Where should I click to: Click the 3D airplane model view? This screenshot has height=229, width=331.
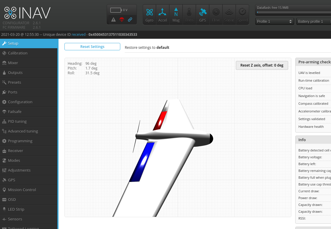click(x=178, y=137)
